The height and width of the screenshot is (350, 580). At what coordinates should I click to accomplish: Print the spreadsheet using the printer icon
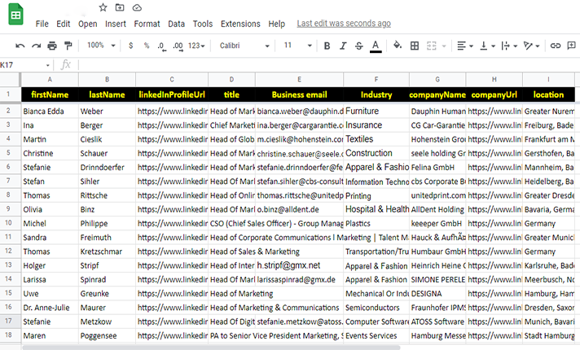pos(52,46)
